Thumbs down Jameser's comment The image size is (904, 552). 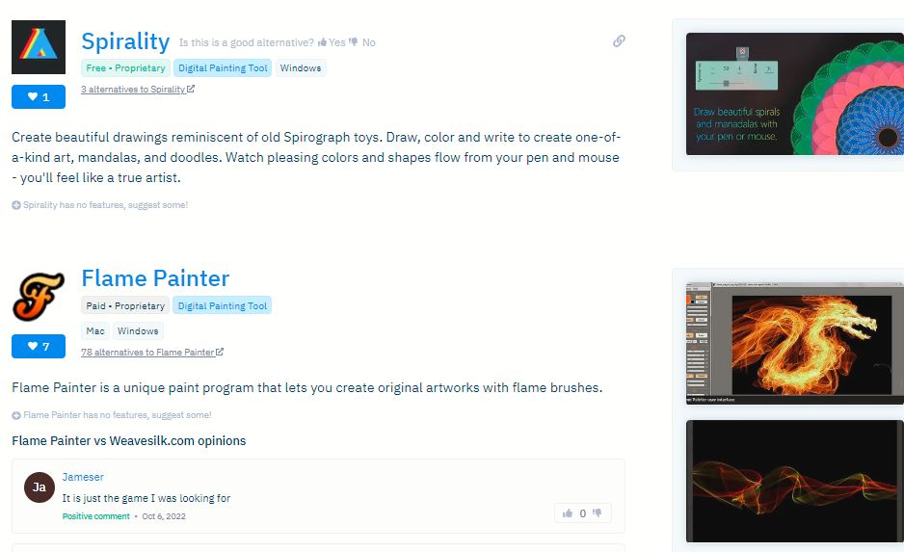pyautogui.click(x=598, y=513)
